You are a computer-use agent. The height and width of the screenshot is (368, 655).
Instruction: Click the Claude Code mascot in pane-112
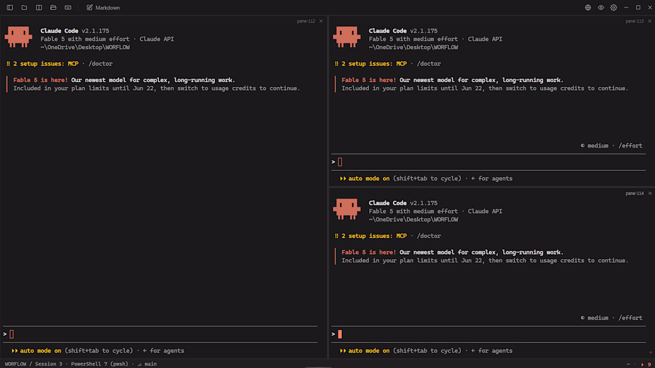point(18,37)
